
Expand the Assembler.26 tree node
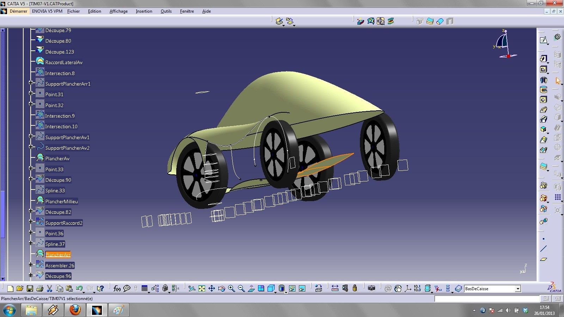31,265
